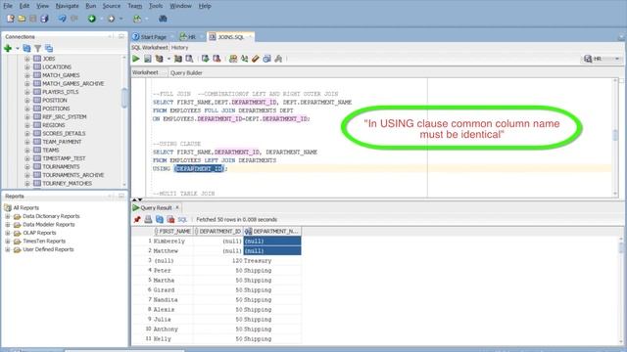Viewport: 627px width, 352px height.
Task: Expand the REGIONS table node
Action: pyautogui.click(x=27, y=125)
